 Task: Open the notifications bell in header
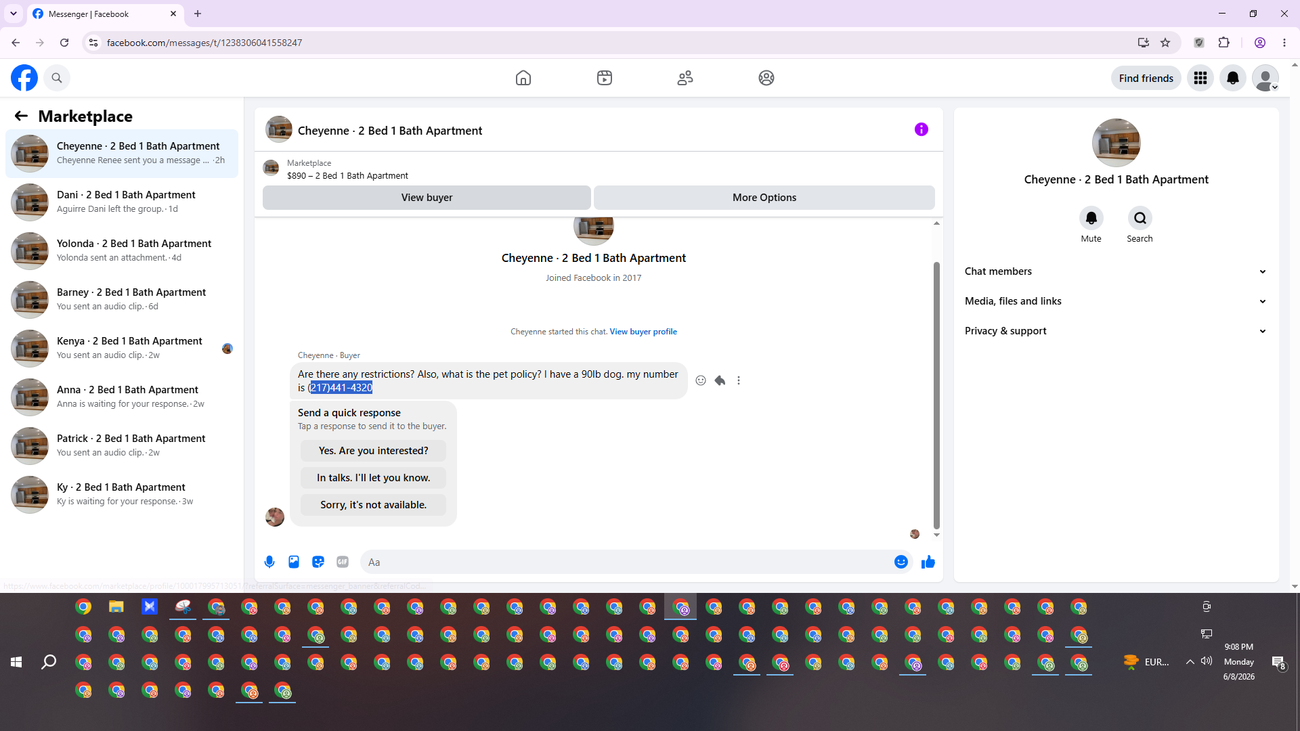click(1233, 78)
